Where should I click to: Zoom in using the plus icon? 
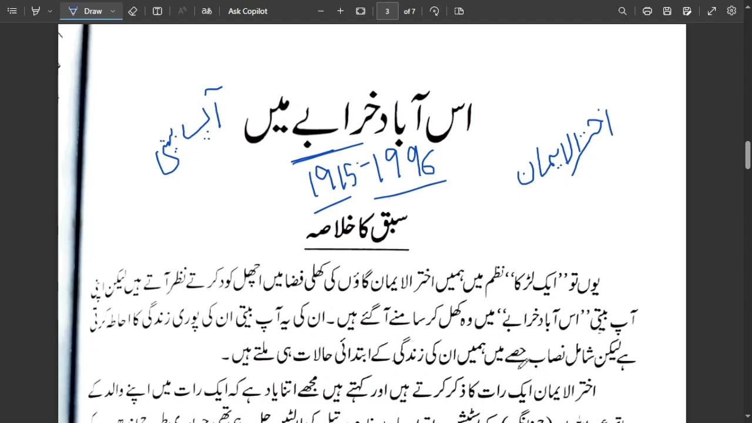tap(340, 11)
